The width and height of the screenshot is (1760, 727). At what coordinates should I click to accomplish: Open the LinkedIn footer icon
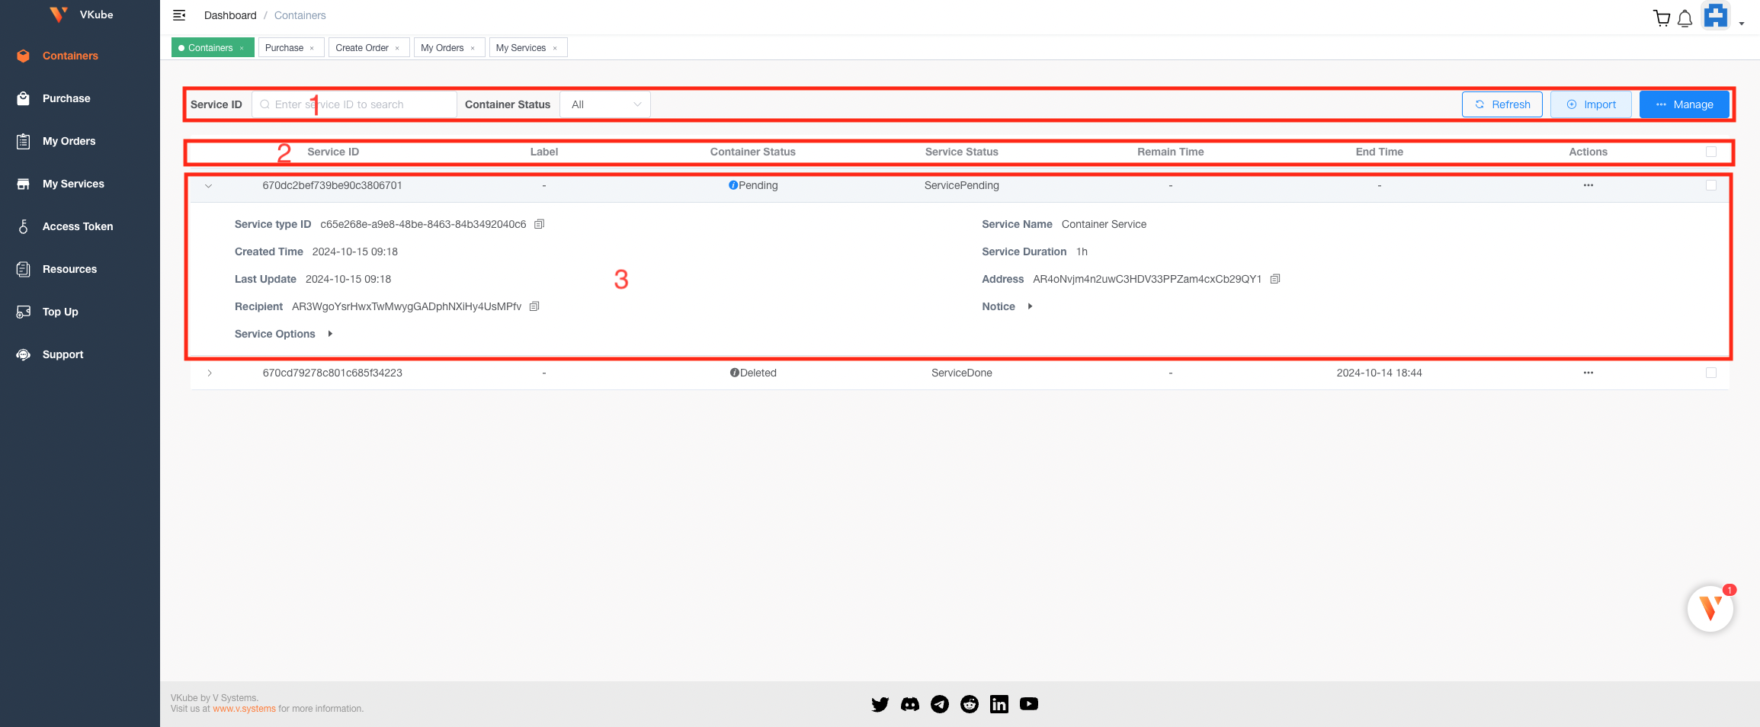(999, 704)
